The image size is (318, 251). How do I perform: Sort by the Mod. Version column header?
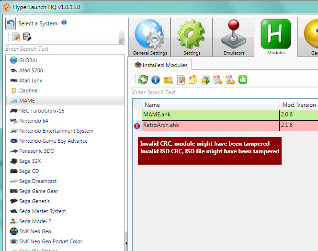(x=299, y=105)
